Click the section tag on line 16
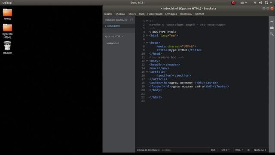The width and height of the screenshot is (275, 155). (x=174, y=76)
